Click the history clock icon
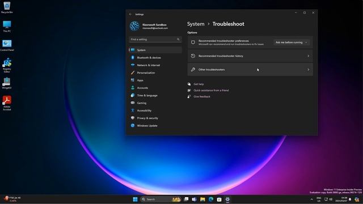363x204 pixels. tap(193, 56)
